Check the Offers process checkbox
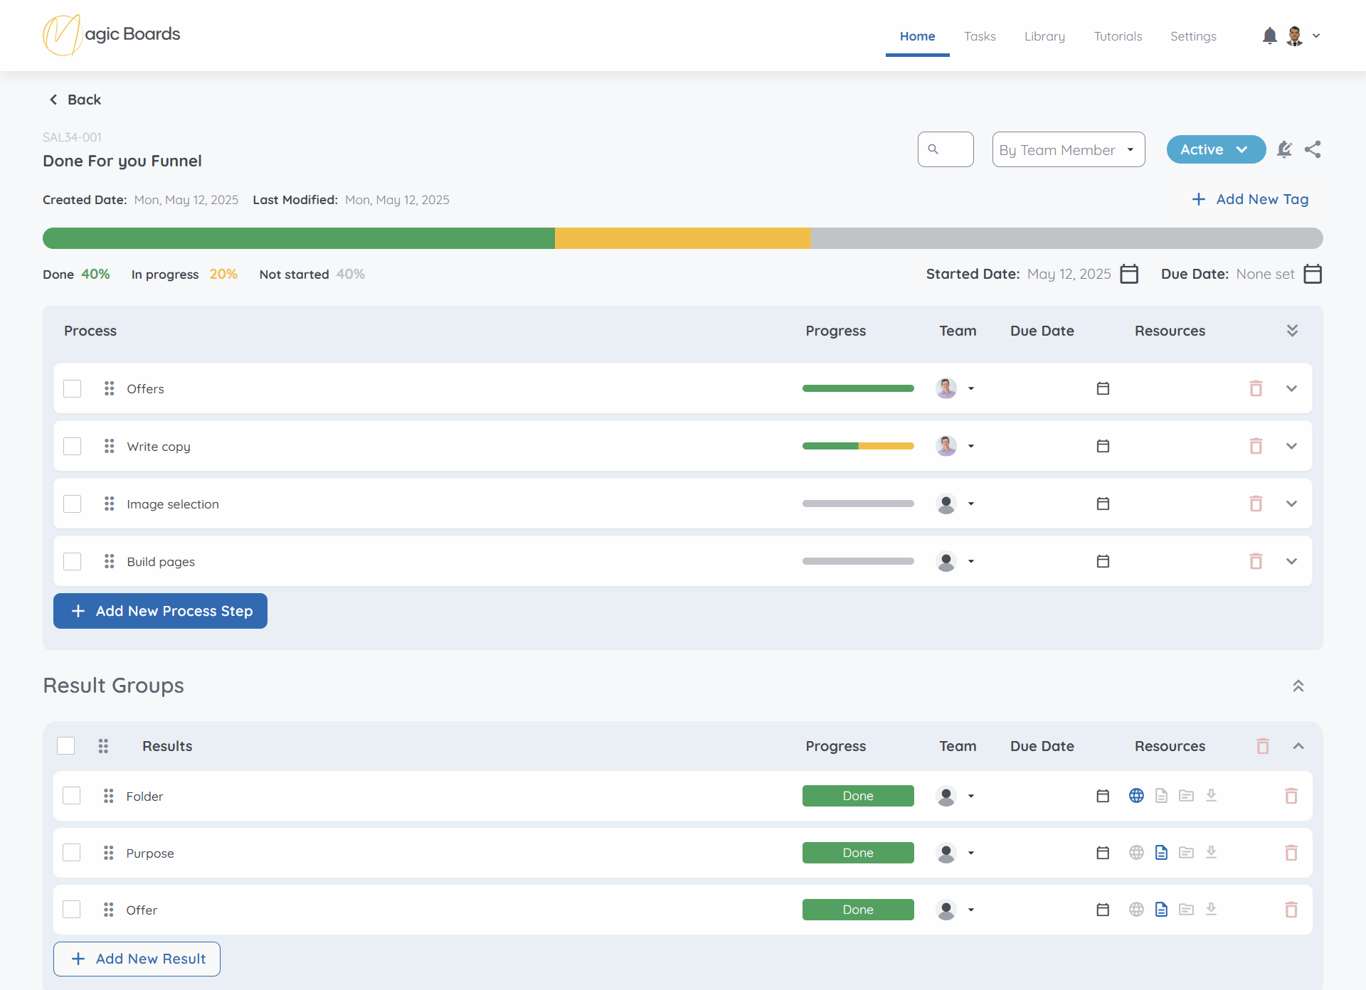 [73, 388]
